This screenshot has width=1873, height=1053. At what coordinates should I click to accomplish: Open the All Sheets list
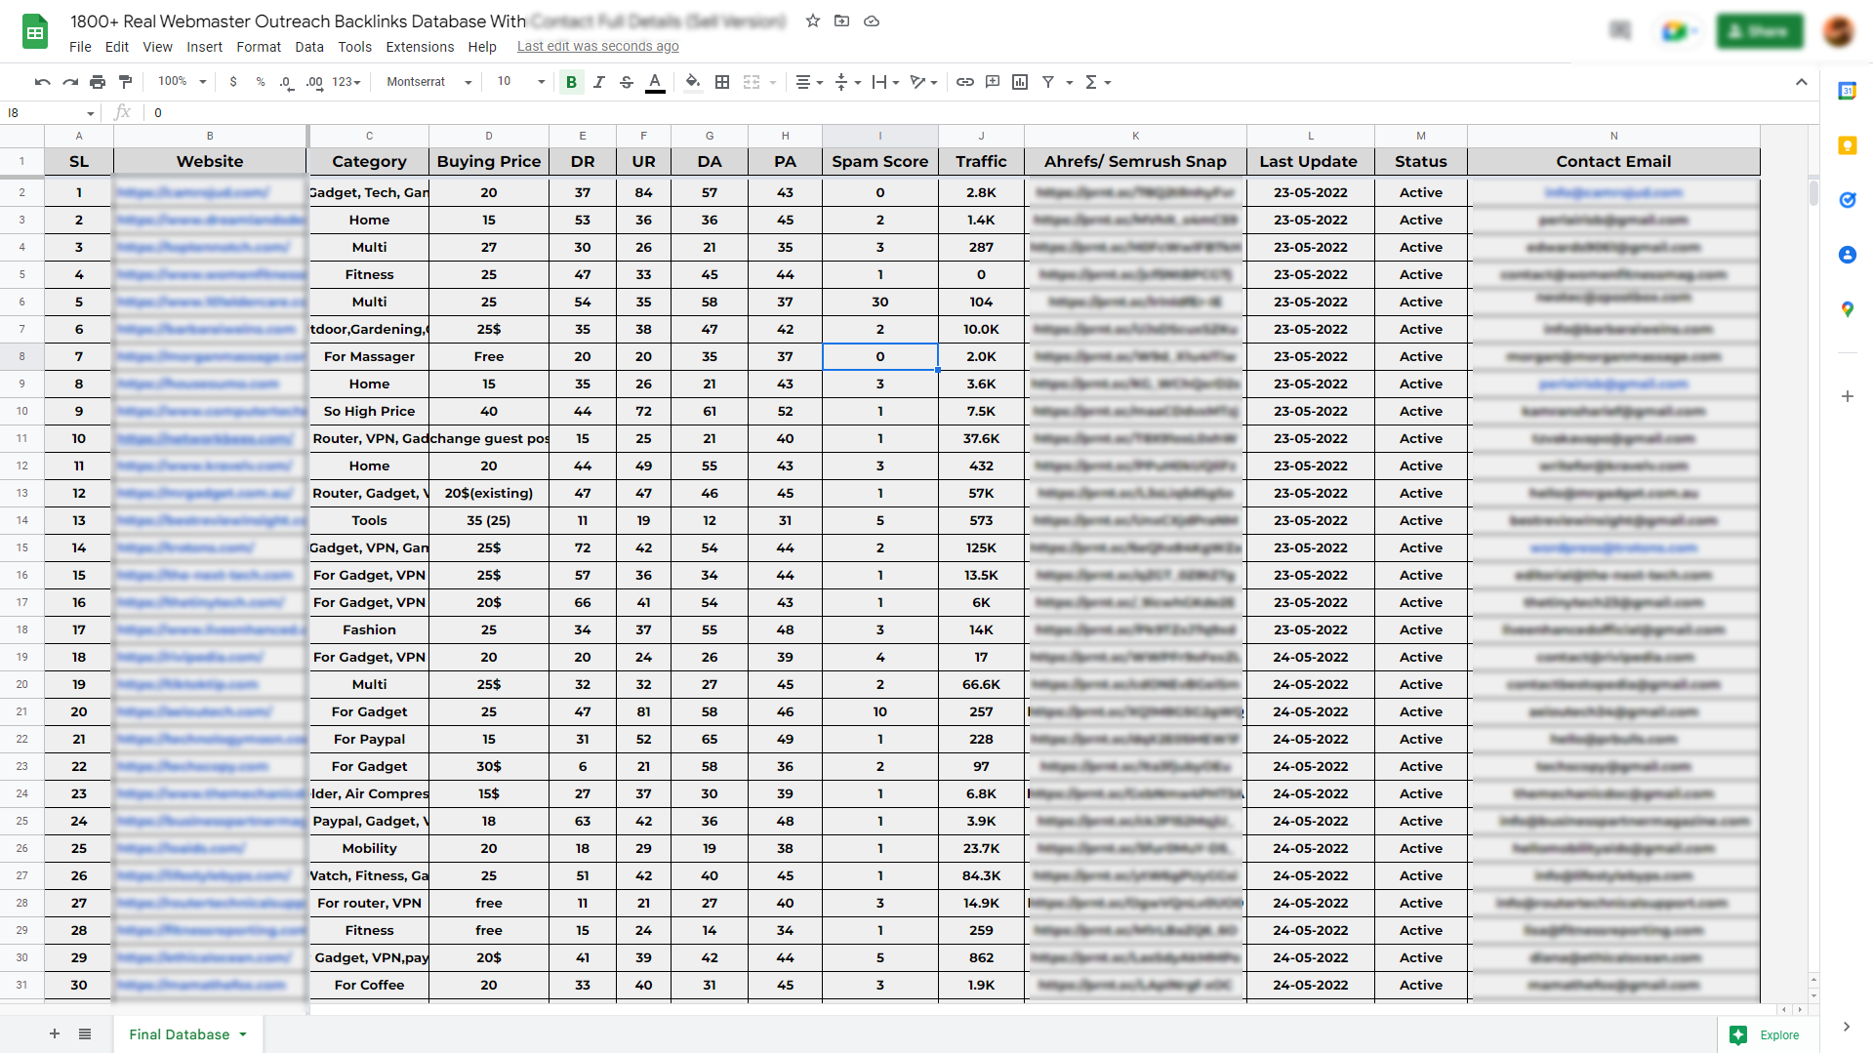click(x=85, y=1033)
